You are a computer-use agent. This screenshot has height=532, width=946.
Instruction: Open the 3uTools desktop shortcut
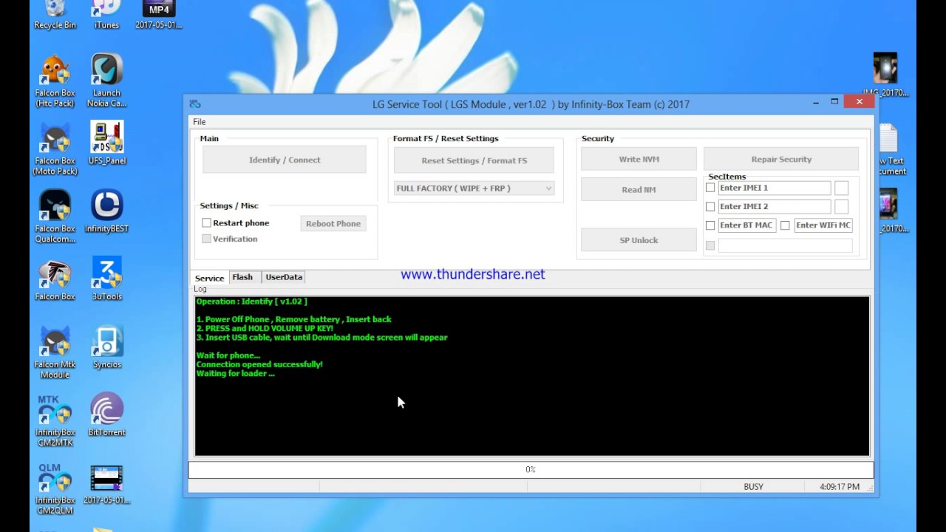coord(106,279)
